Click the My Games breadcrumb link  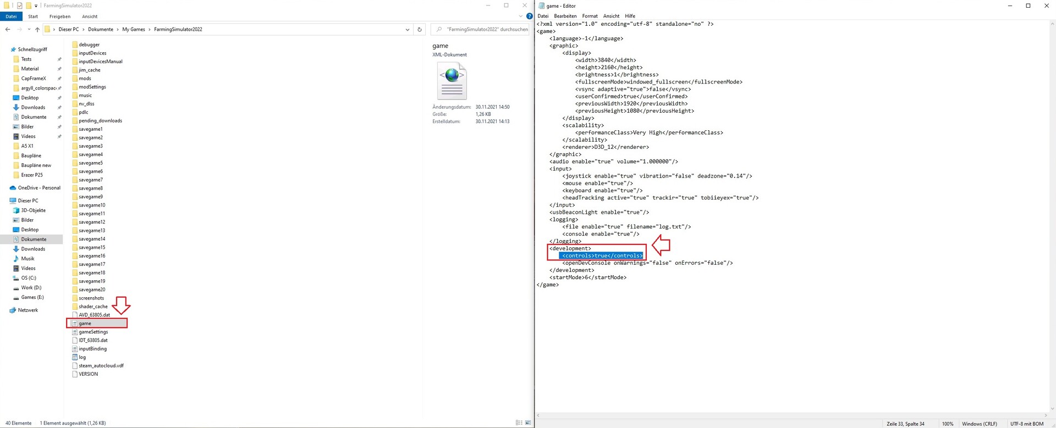pos(134,30)
